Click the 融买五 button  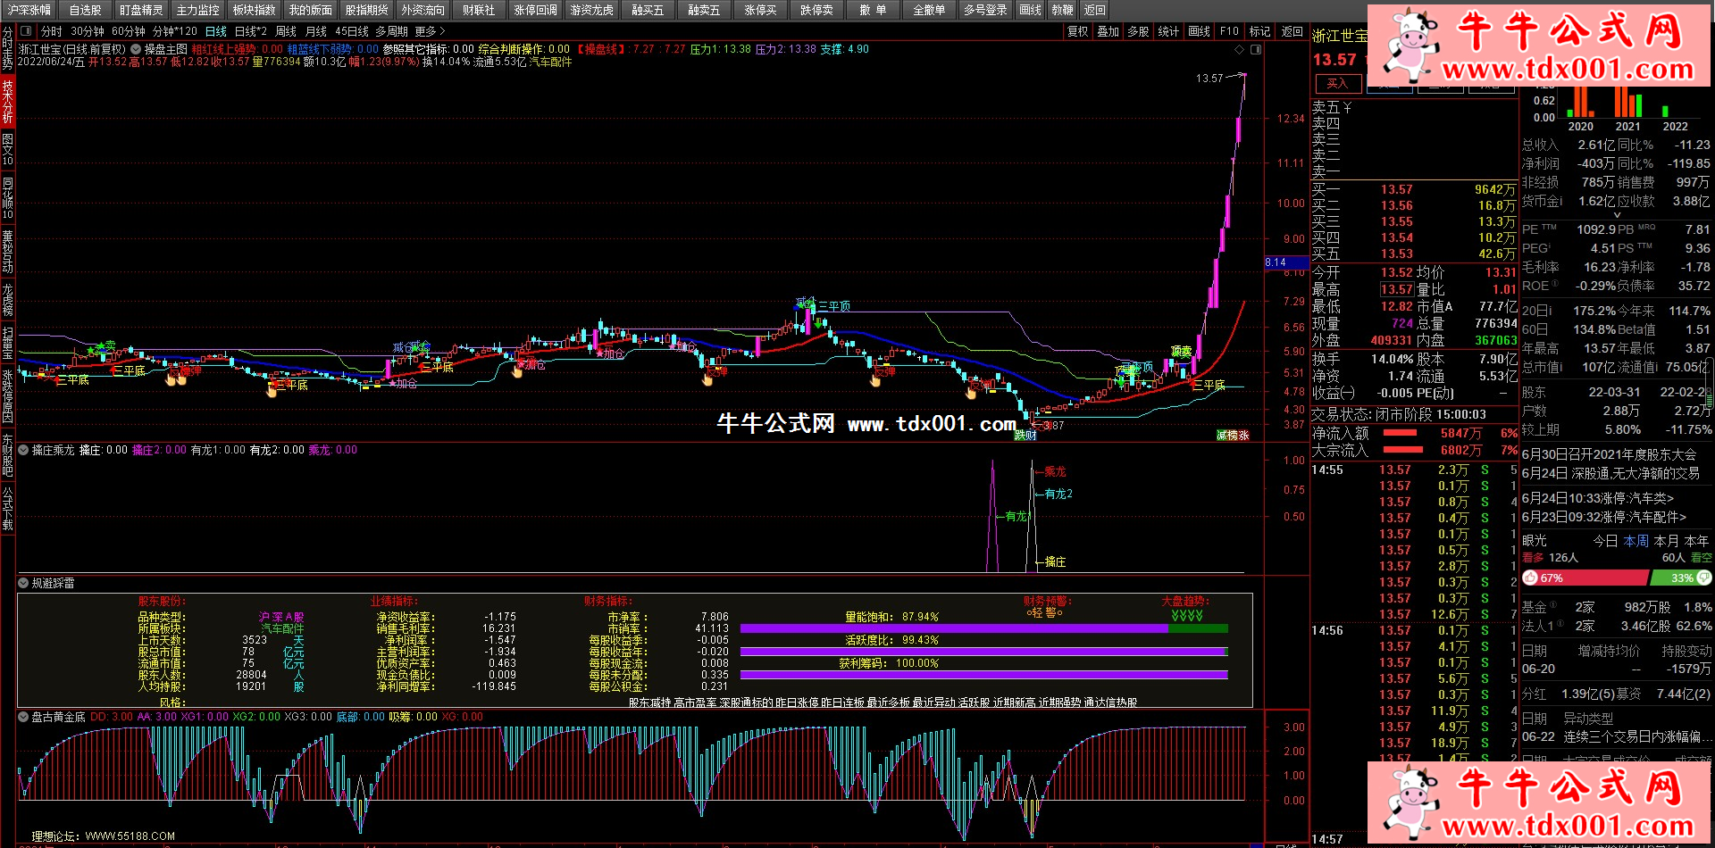(648, 10)
